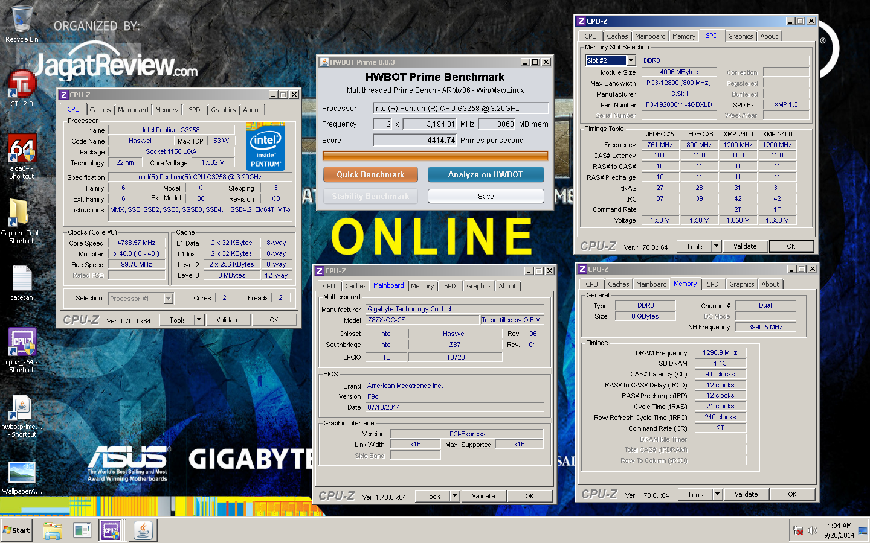This screenshot has height=543, width=870.
Task: Open About tab in CPU window
Action: (x=252, y=110)
